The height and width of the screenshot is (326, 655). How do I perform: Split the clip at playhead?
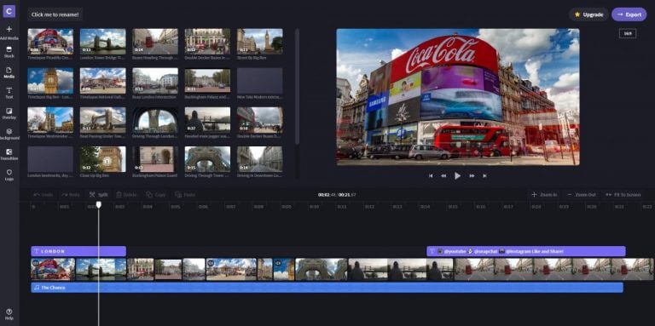click(98, 195)
